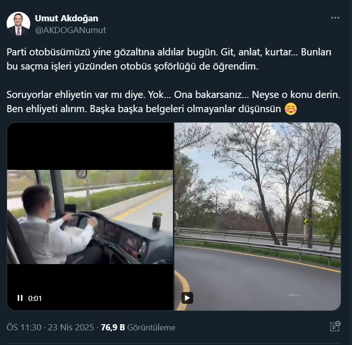
Task: Open the three-dot more options menu
Action: 335,18
